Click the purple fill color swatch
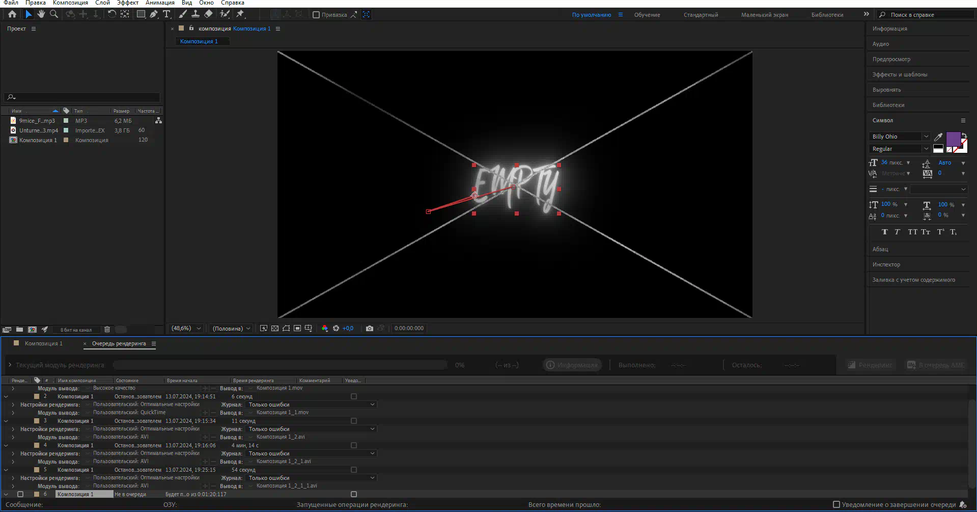Screen dimensions: 977x512 953,139
